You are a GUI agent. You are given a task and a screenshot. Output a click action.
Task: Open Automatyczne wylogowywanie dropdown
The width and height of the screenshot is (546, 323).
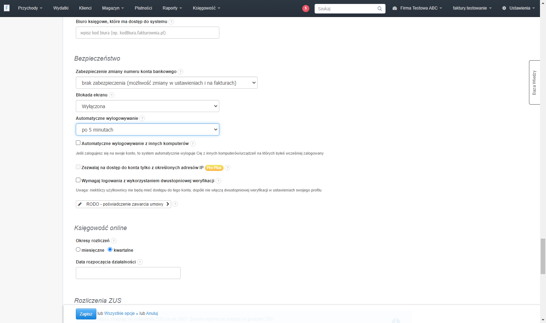click(147, 129)
